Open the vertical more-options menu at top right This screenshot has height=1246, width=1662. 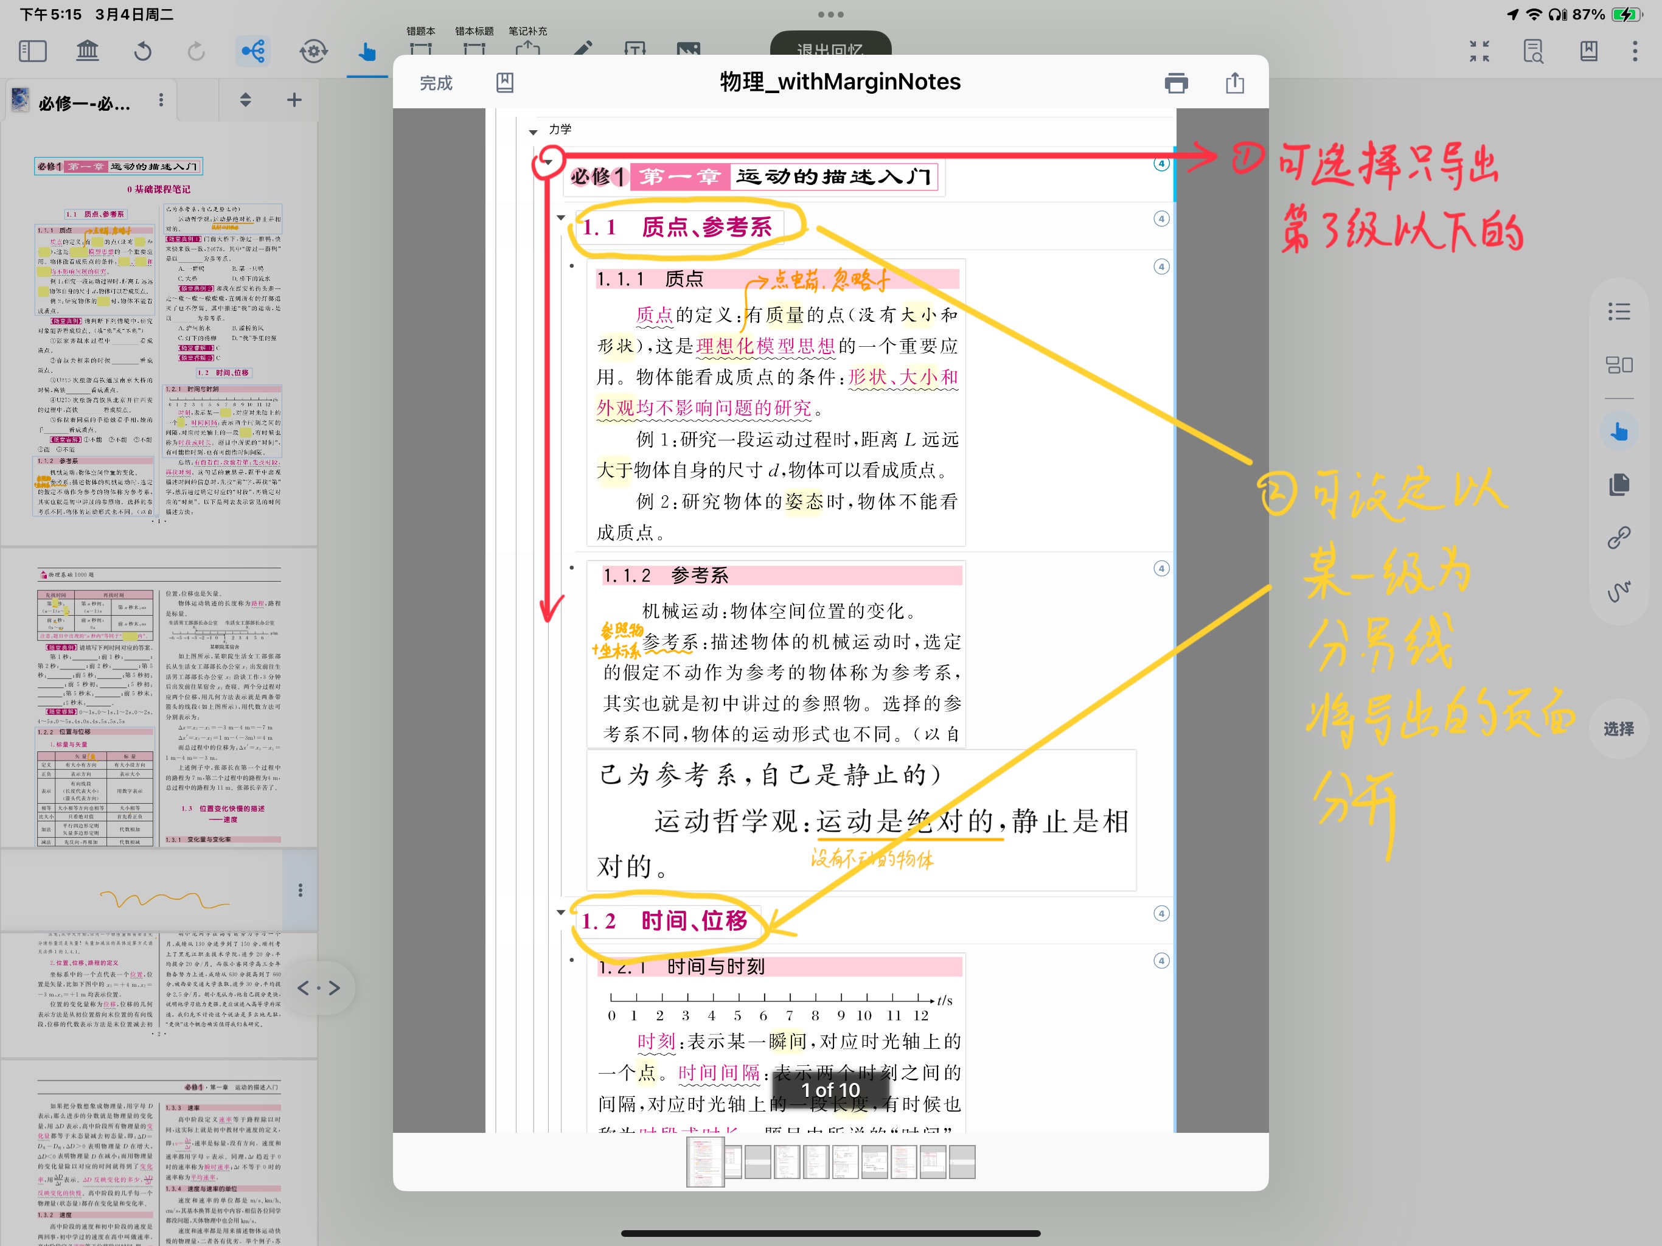point(1635,51)
